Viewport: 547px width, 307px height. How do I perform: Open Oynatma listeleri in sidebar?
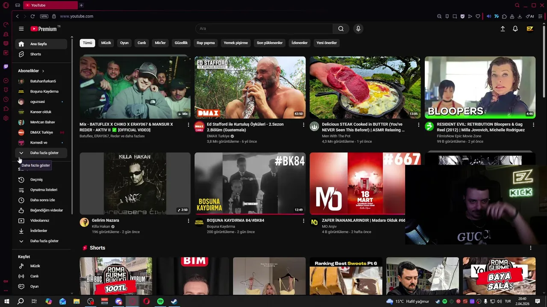pos(41,190)
